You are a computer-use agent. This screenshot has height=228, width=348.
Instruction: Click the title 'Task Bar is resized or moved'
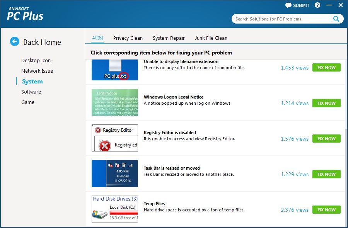[x=172, y=168]
